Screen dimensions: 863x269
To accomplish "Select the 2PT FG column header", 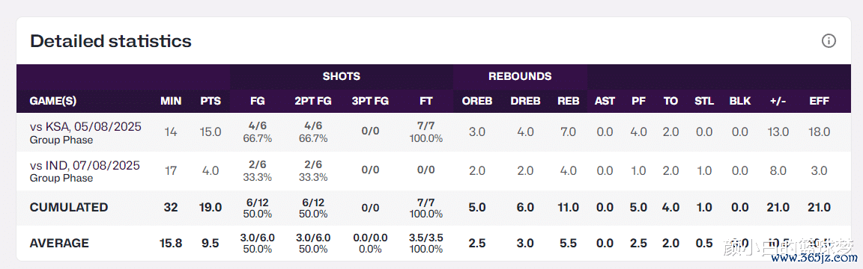I will tap(312, 101).
